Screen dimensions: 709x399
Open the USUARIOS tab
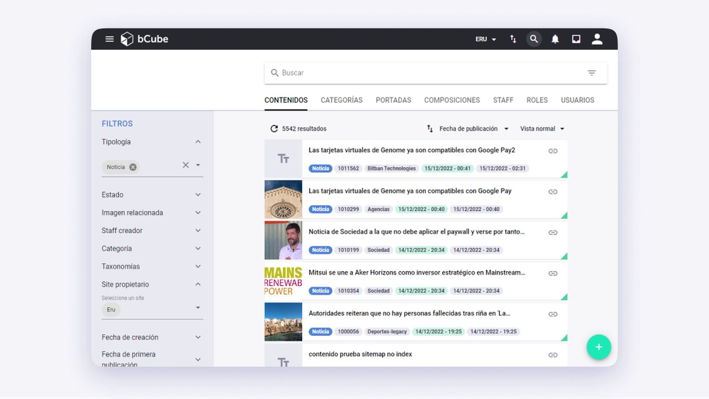(577, 100)
